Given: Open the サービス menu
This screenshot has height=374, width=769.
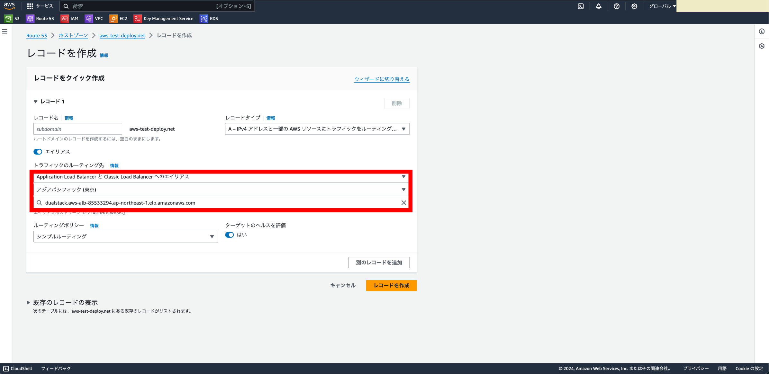Looking at the screenshot, I should pos(40,6).
